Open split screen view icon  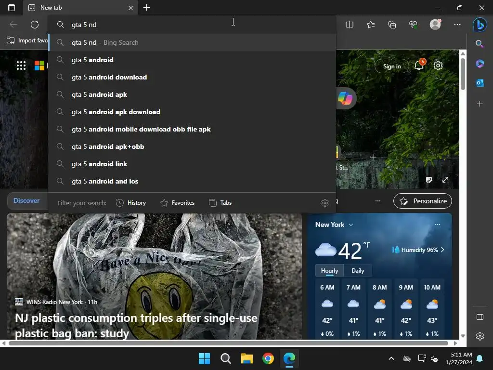350,25
